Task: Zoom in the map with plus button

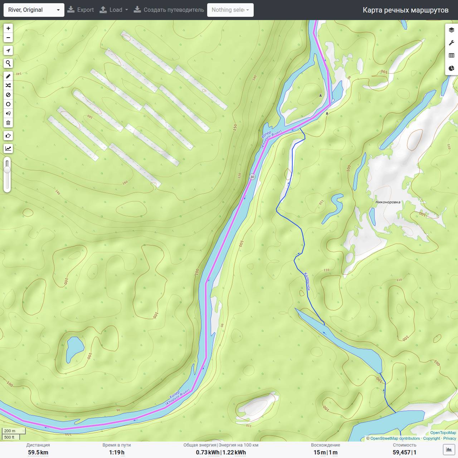Action: (x=8, y=28)
